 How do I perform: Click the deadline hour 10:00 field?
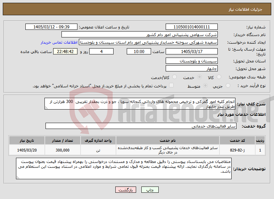pyautogui.click(x=139, y=51)
